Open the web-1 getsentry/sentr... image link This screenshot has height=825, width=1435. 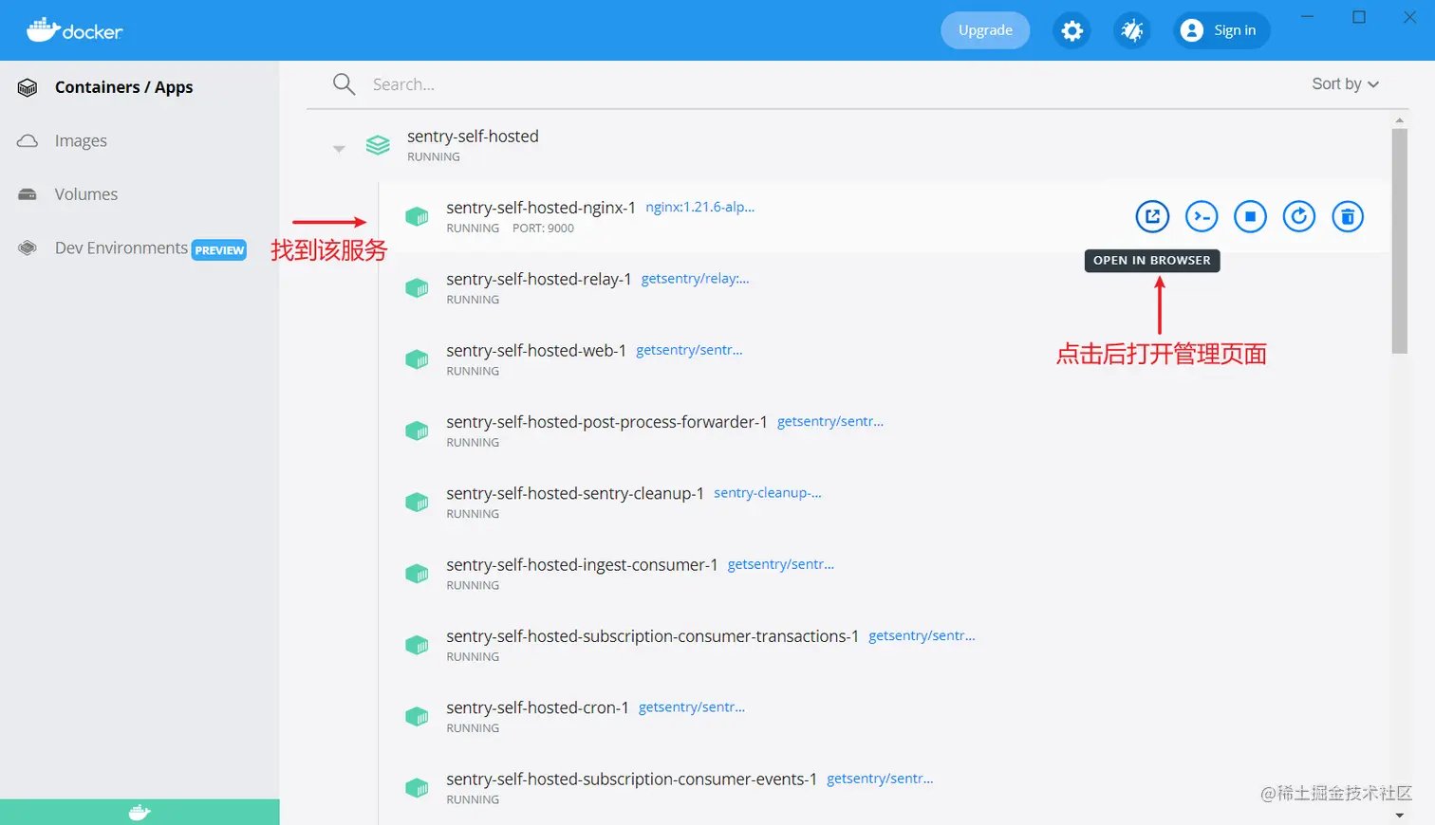689,350
